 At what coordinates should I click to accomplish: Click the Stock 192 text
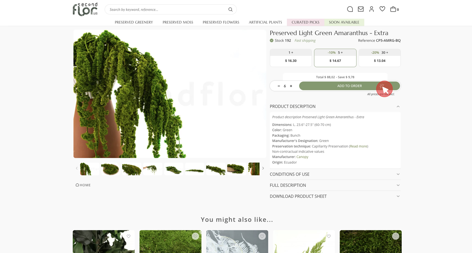(283, 41)
